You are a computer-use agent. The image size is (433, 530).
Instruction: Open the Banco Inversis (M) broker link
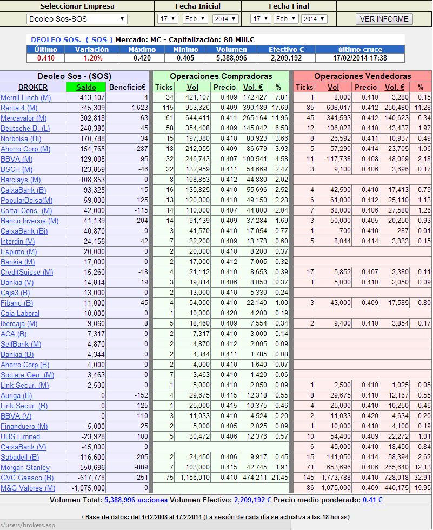coord(29,221)
